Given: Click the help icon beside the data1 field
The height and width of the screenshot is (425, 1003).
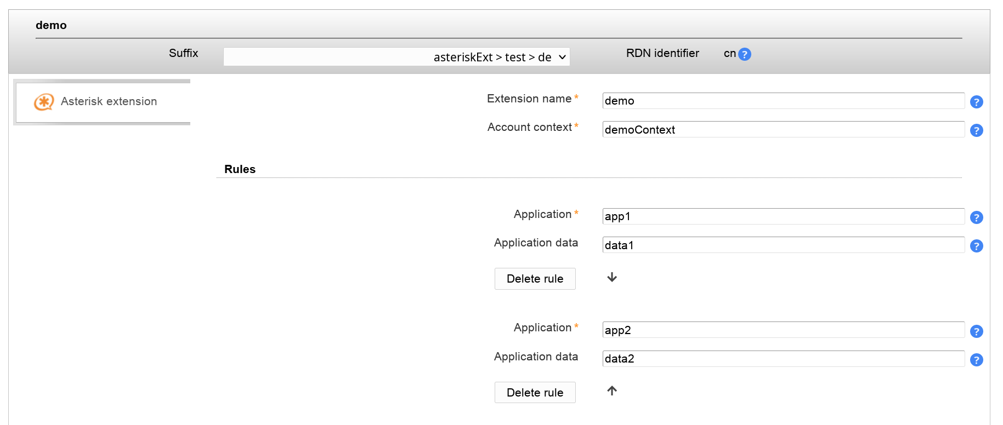Looking at the screenshot, I should pyautogui.click(x=976, y=246).
